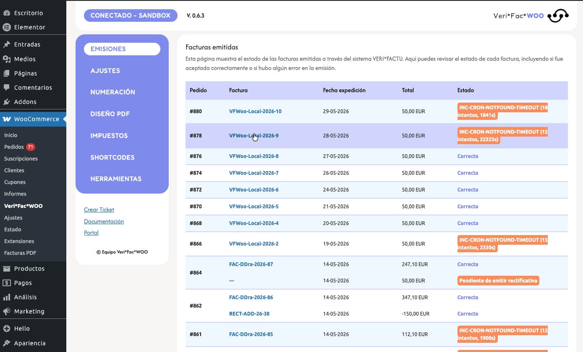
Task: Click the Marketing megaphone icon
Action: click(7, 311)
